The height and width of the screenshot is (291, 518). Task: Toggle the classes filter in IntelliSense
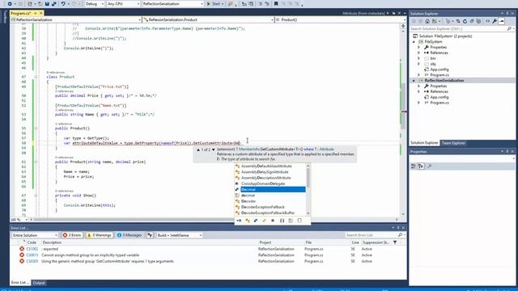pyautogui.click(x=248, y=221)
